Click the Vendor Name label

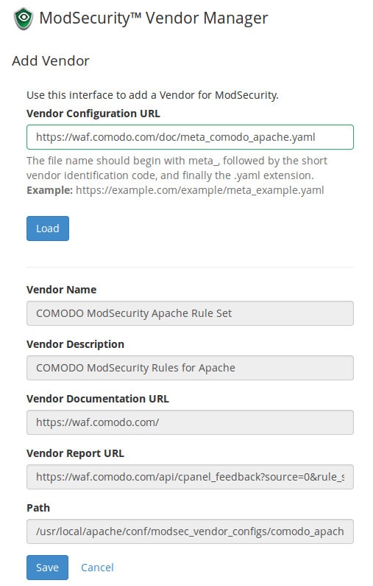pos(62,290)
